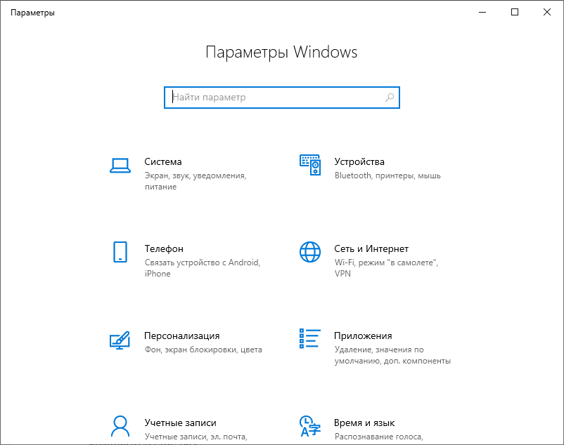Open the Устройства keyboard and speaker icon

(310, 165)
